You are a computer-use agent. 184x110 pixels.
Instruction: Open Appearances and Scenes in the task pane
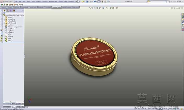183,25
